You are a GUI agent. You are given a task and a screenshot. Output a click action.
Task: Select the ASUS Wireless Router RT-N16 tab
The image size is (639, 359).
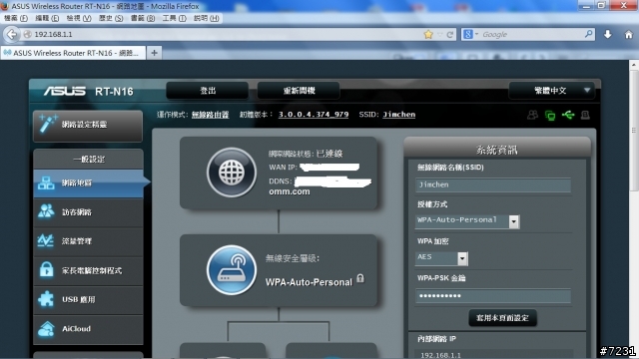click(x=73, y=53)
